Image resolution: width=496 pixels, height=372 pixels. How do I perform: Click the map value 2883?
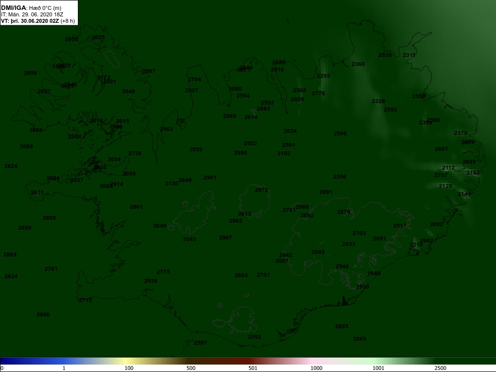[x=263, y=109]
